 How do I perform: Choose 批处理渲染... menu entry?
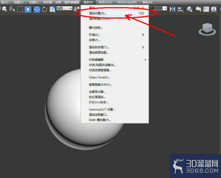tap(115, 97)
